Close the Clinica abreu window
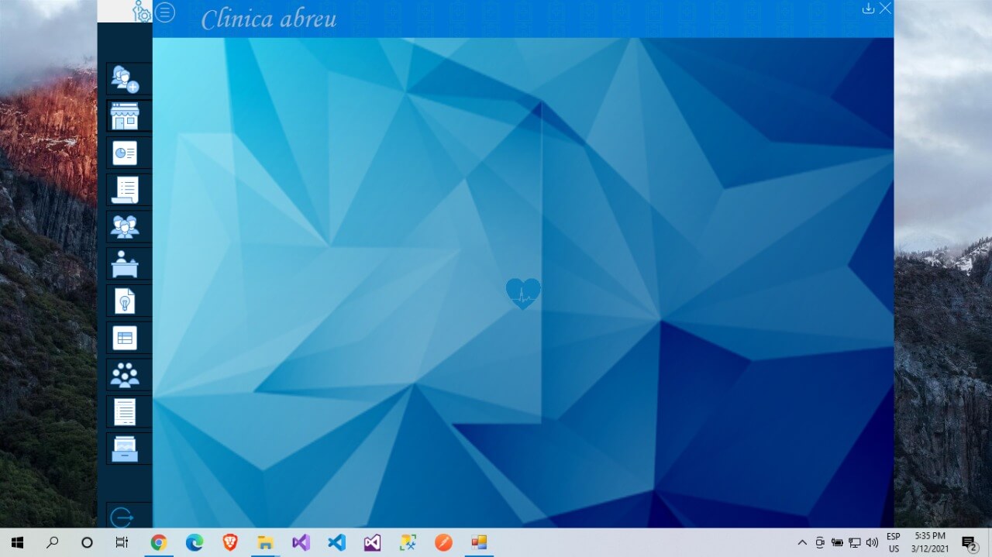This screenshot has width=992, height=557. pyautogui.click(x=885, y=9)
